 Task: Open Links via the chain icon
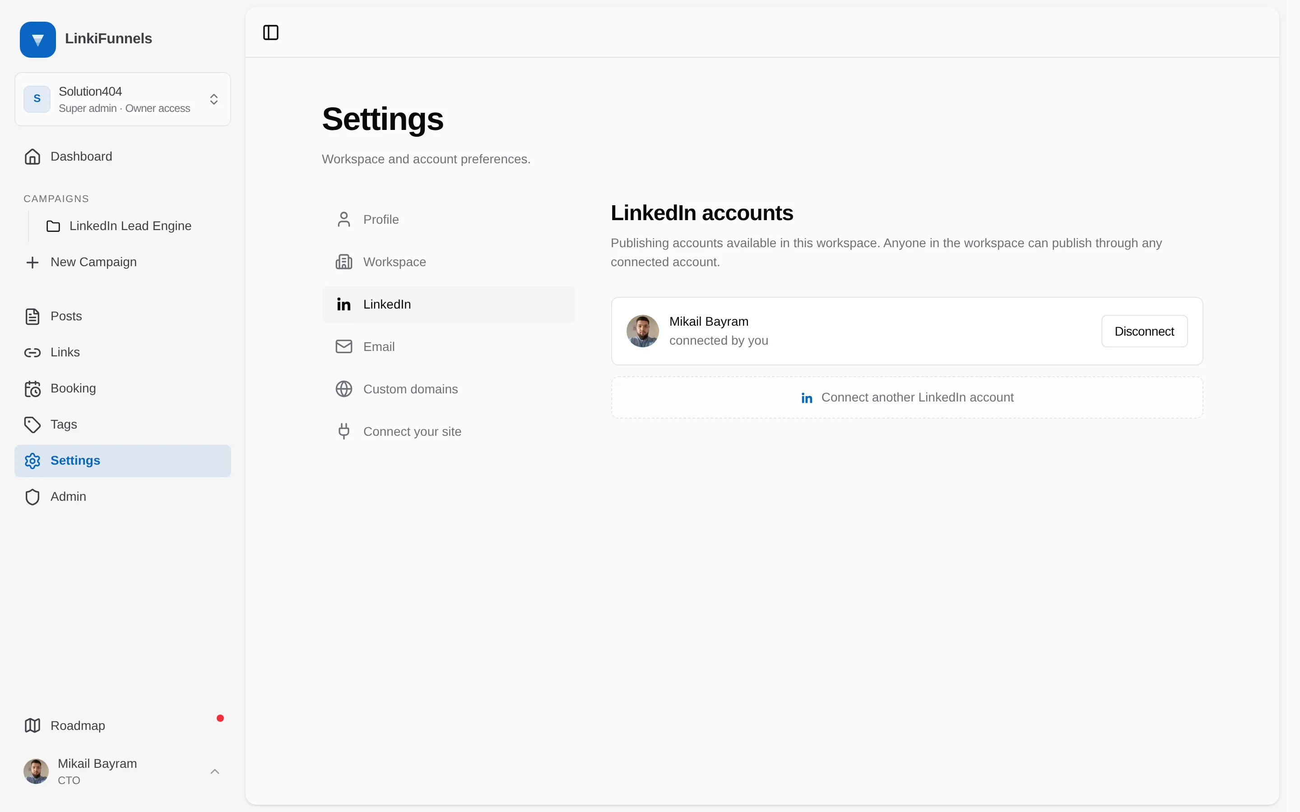[32, 352]
